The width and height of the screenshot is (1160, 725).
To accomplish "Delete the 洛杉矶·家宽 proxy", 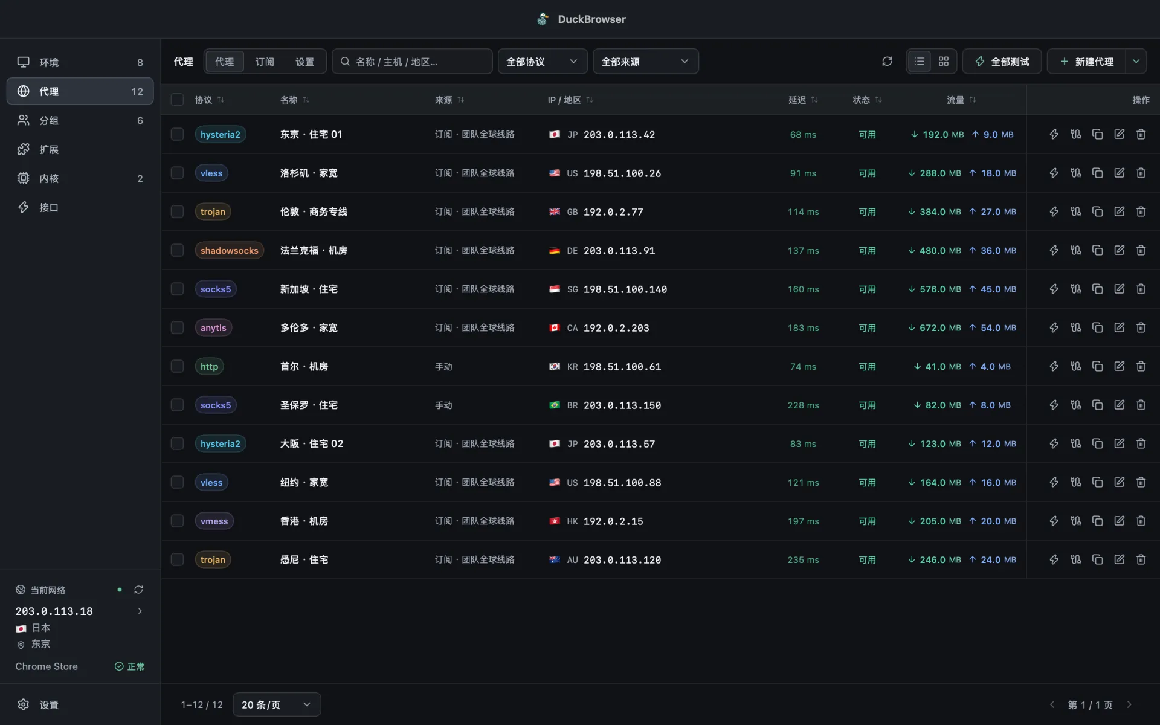I will (x=1141, y=173).
